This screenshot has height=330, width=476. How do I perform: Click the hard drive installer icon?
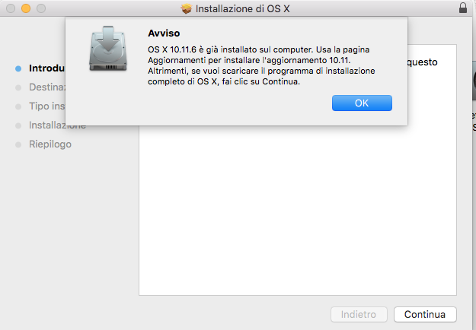coord(108,49)
